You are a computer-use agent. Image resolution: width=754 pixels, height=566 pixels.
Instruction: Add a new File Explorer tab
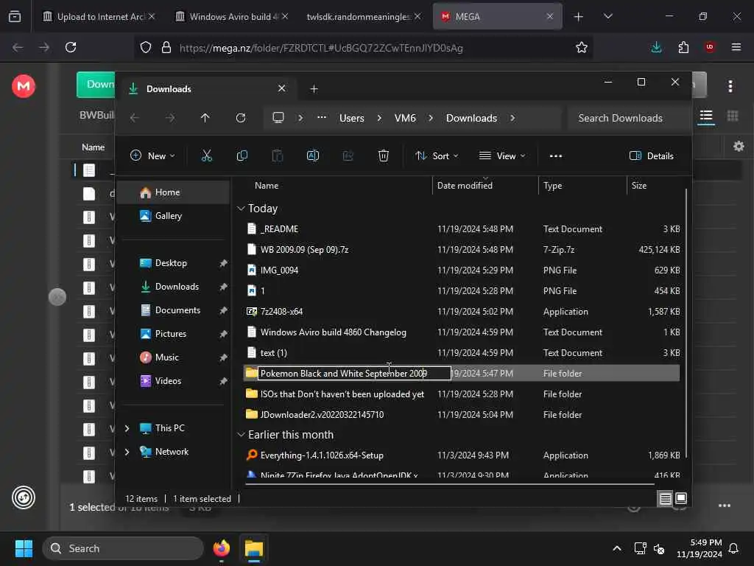click(314, 89)
